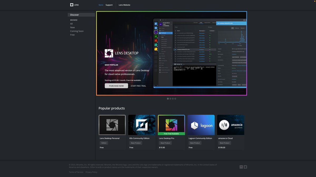Click Free price under Lagoon Community Edition
The image size is (316, 177).
191,148
